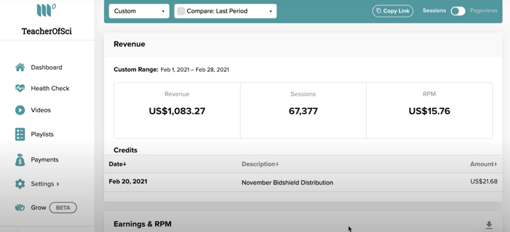
Task: Click the BETA badge beside Grow
Action: tap(63, 208)
